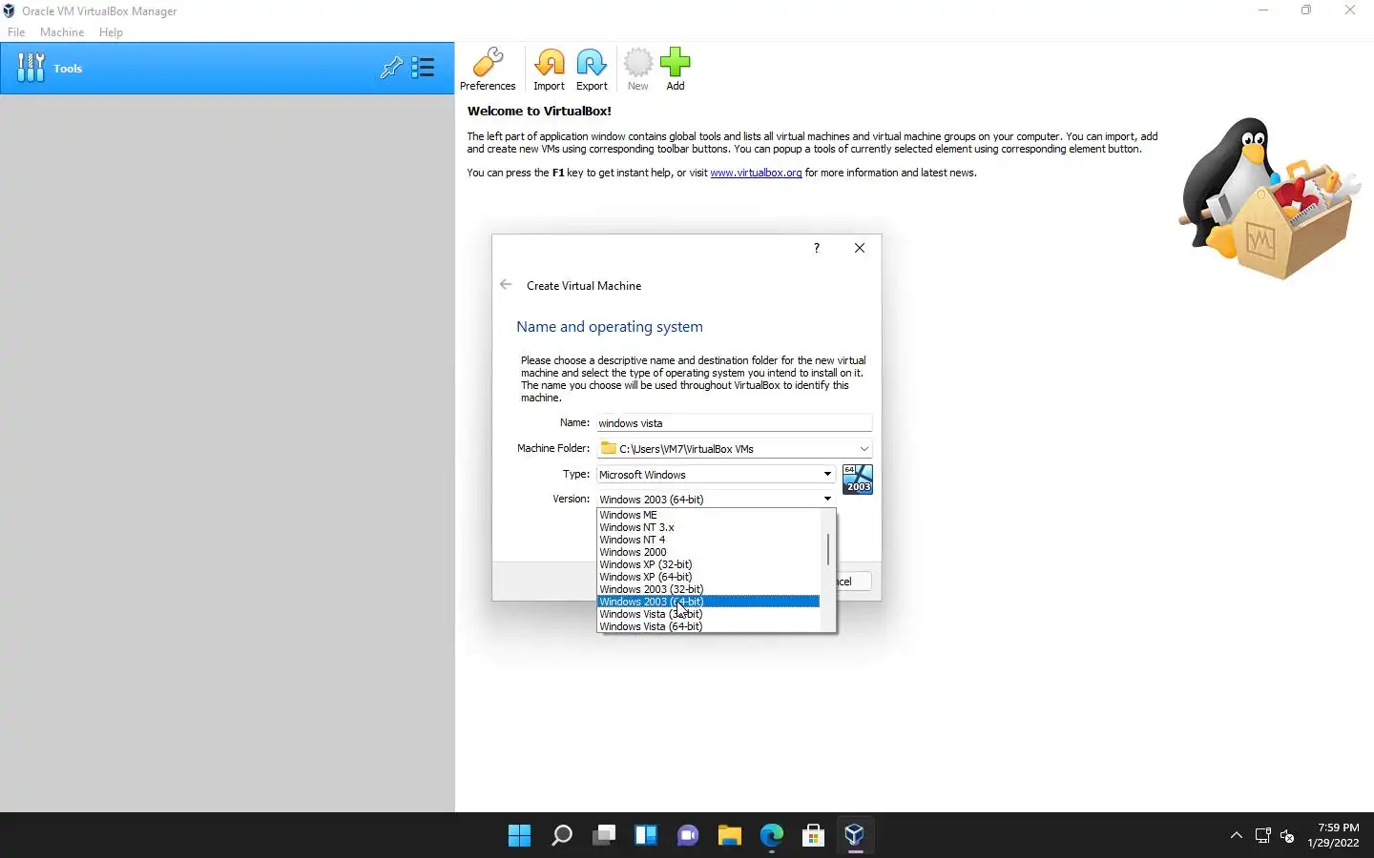Viewport: 1374px width, 858px height.
Task: Open Chat icon on taskbar
Action: 688,836
